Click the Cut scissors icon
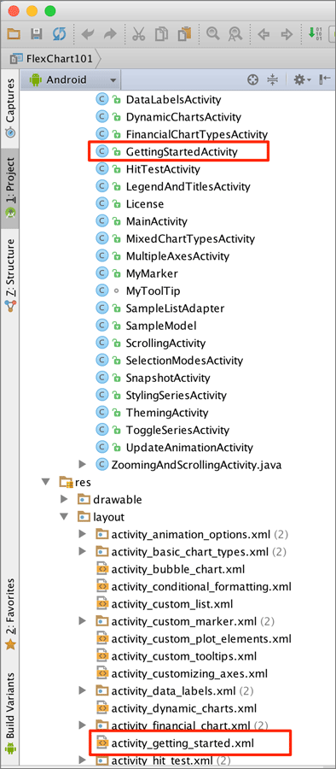The width and height of the screenshot is (336, 769). (x=139, y=34)
